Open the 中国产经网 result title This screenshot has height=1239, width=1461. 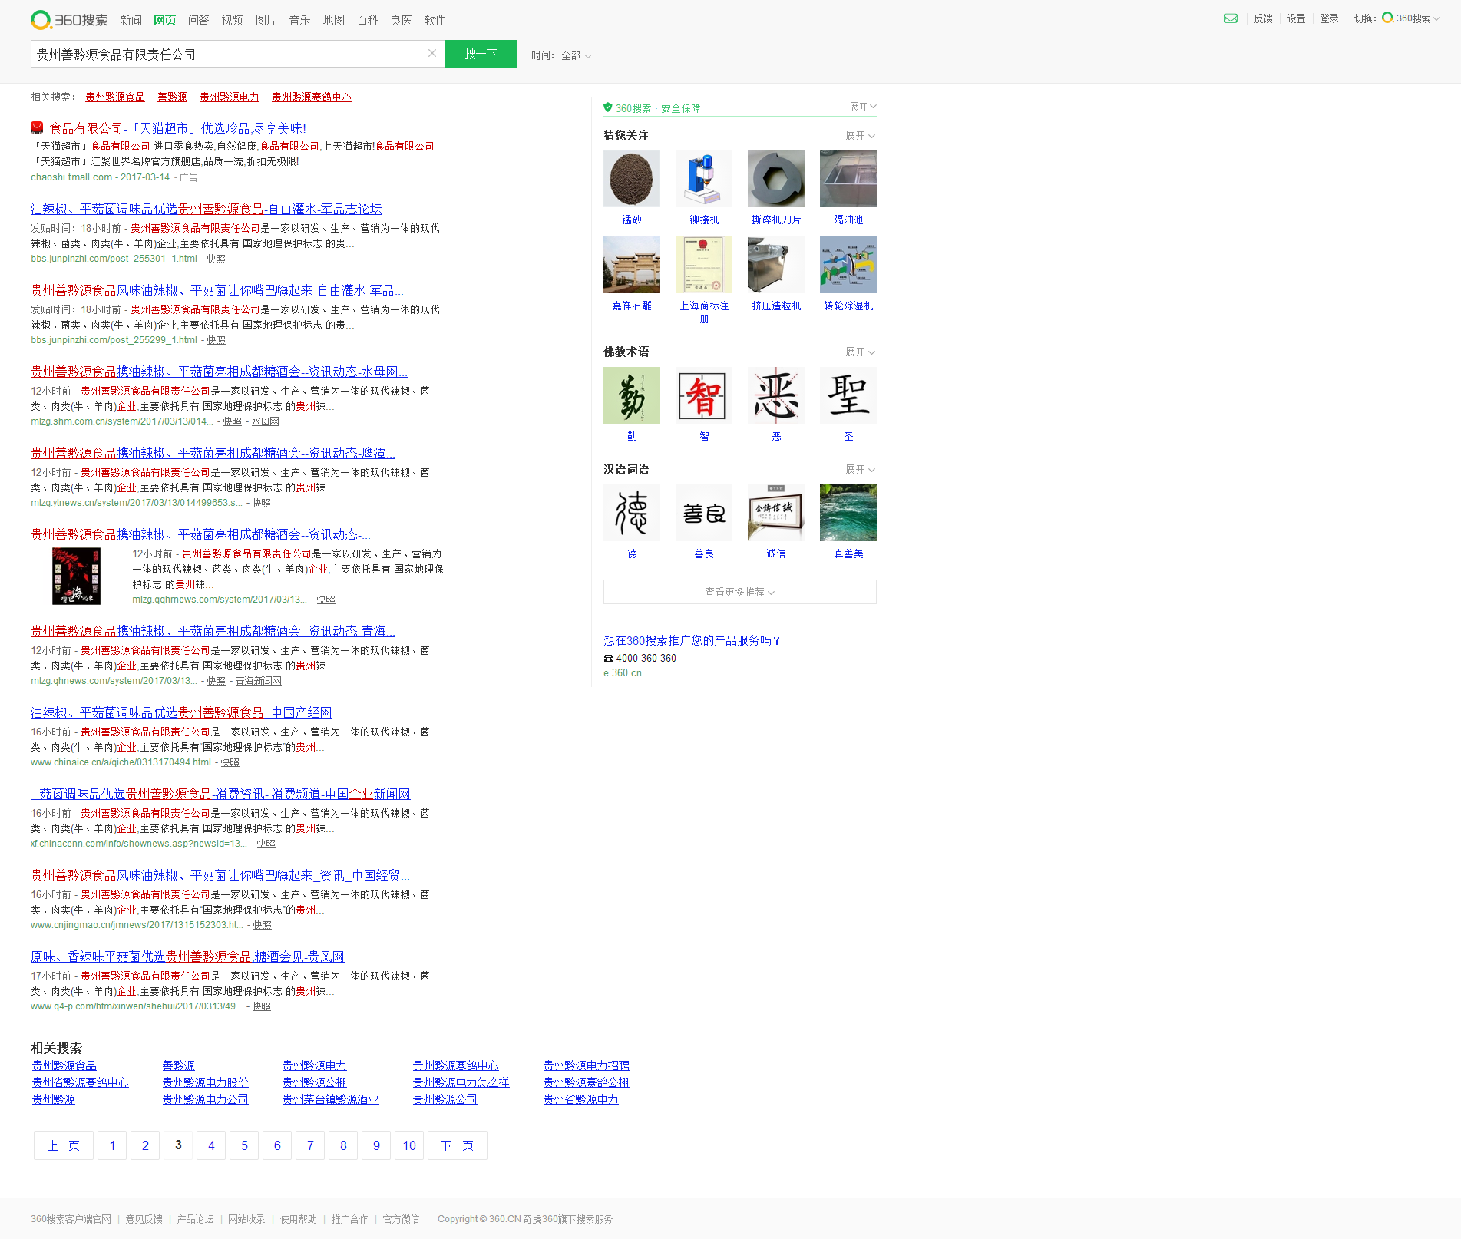[181, 712]
